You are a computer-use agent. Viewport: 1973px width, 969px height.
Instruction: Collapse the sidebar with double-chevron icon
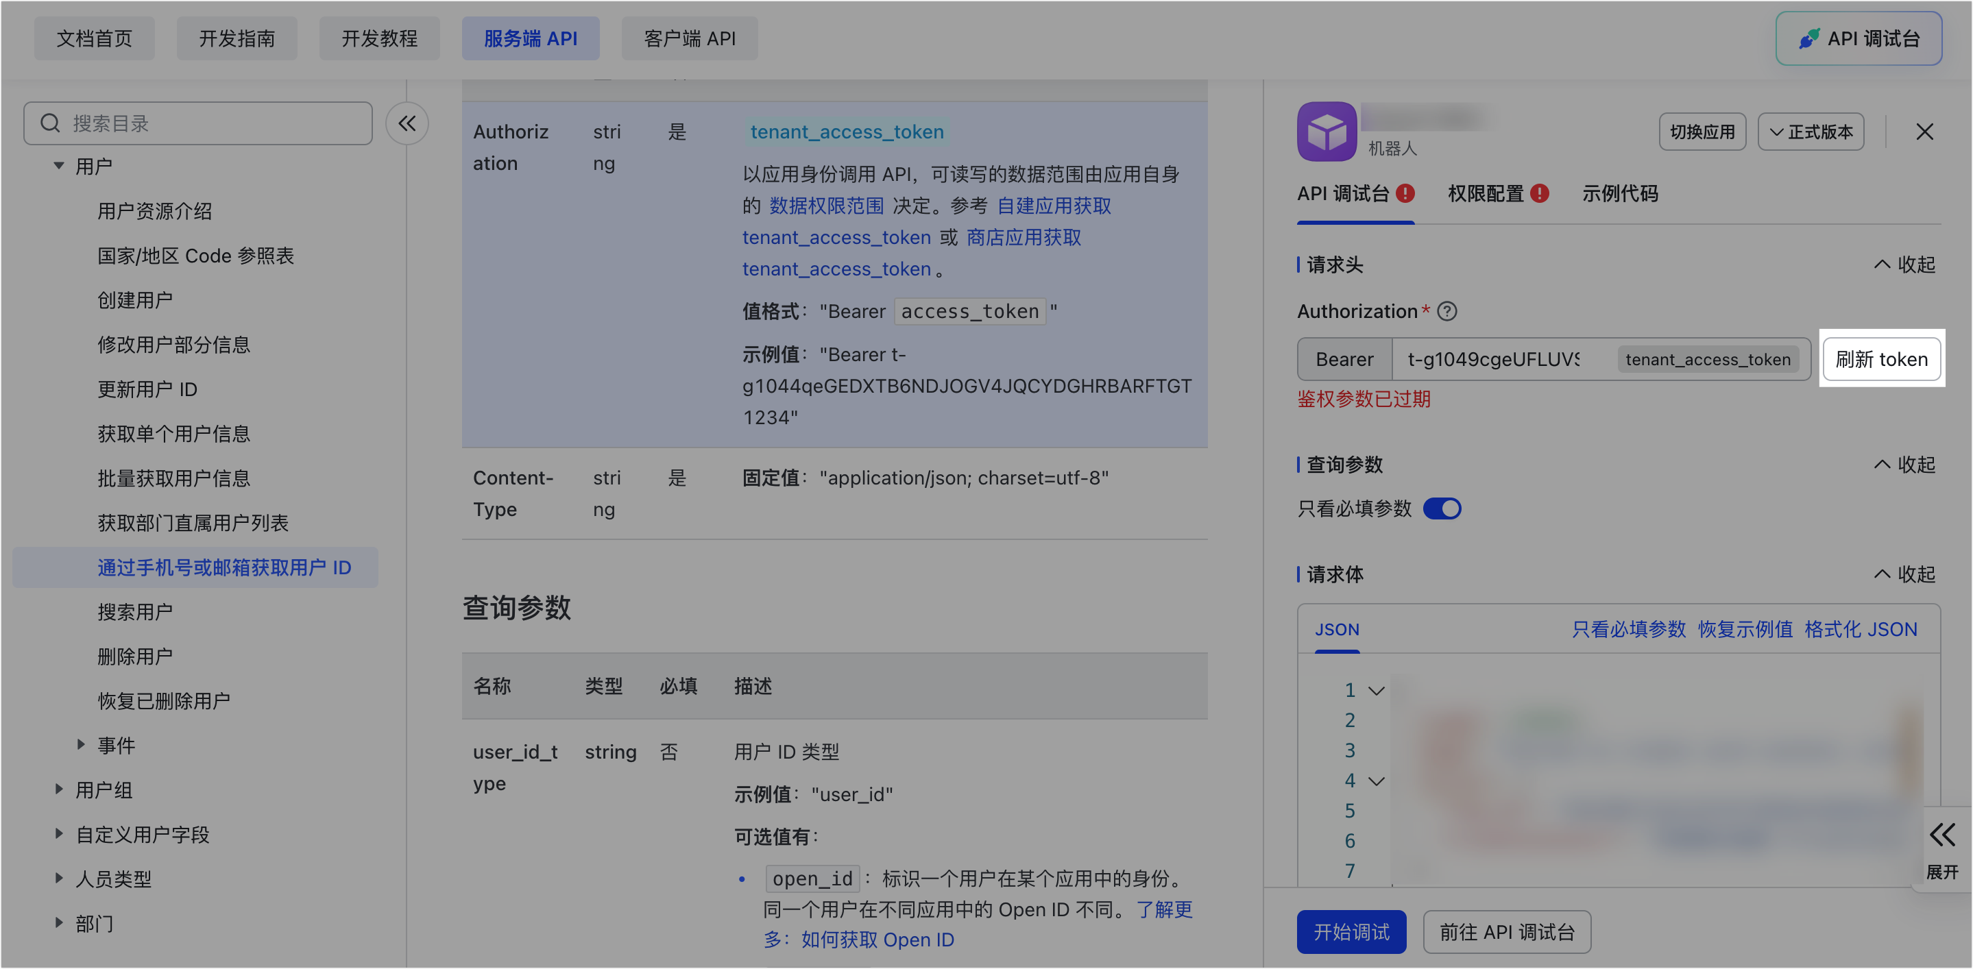(407, 123)
